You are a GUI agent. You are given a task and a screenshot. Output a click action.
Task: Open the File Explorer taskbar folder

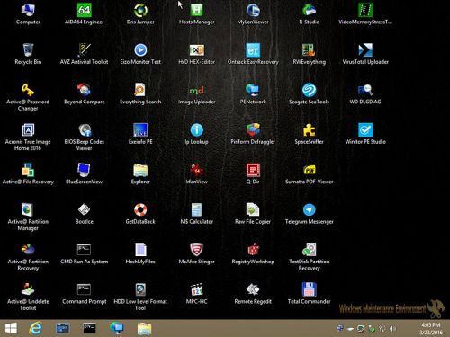[x=144, y=328]
